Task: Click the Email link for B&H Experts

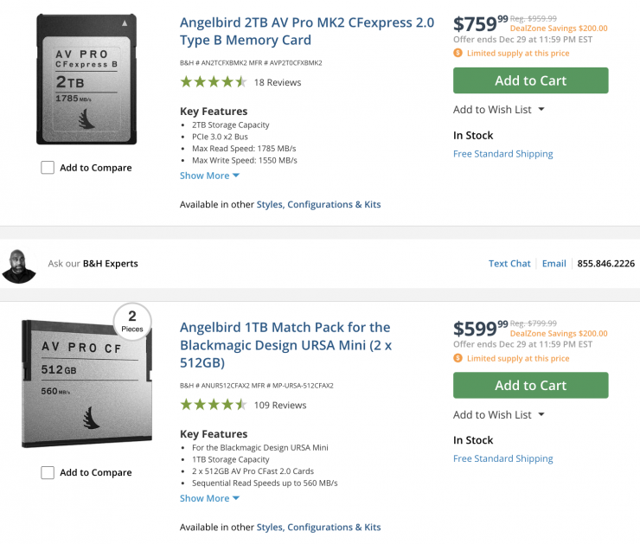Action: (x=554, y=264)
